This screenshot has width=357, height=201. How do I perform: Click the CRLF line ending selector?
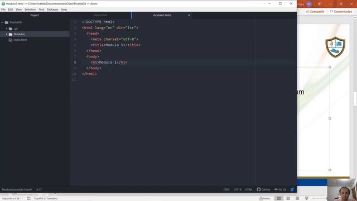click(x=226, y=190)
